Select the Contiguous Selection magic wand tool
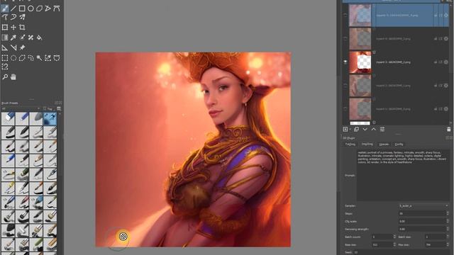Screen dimensions: 454x255 (40, 58)
